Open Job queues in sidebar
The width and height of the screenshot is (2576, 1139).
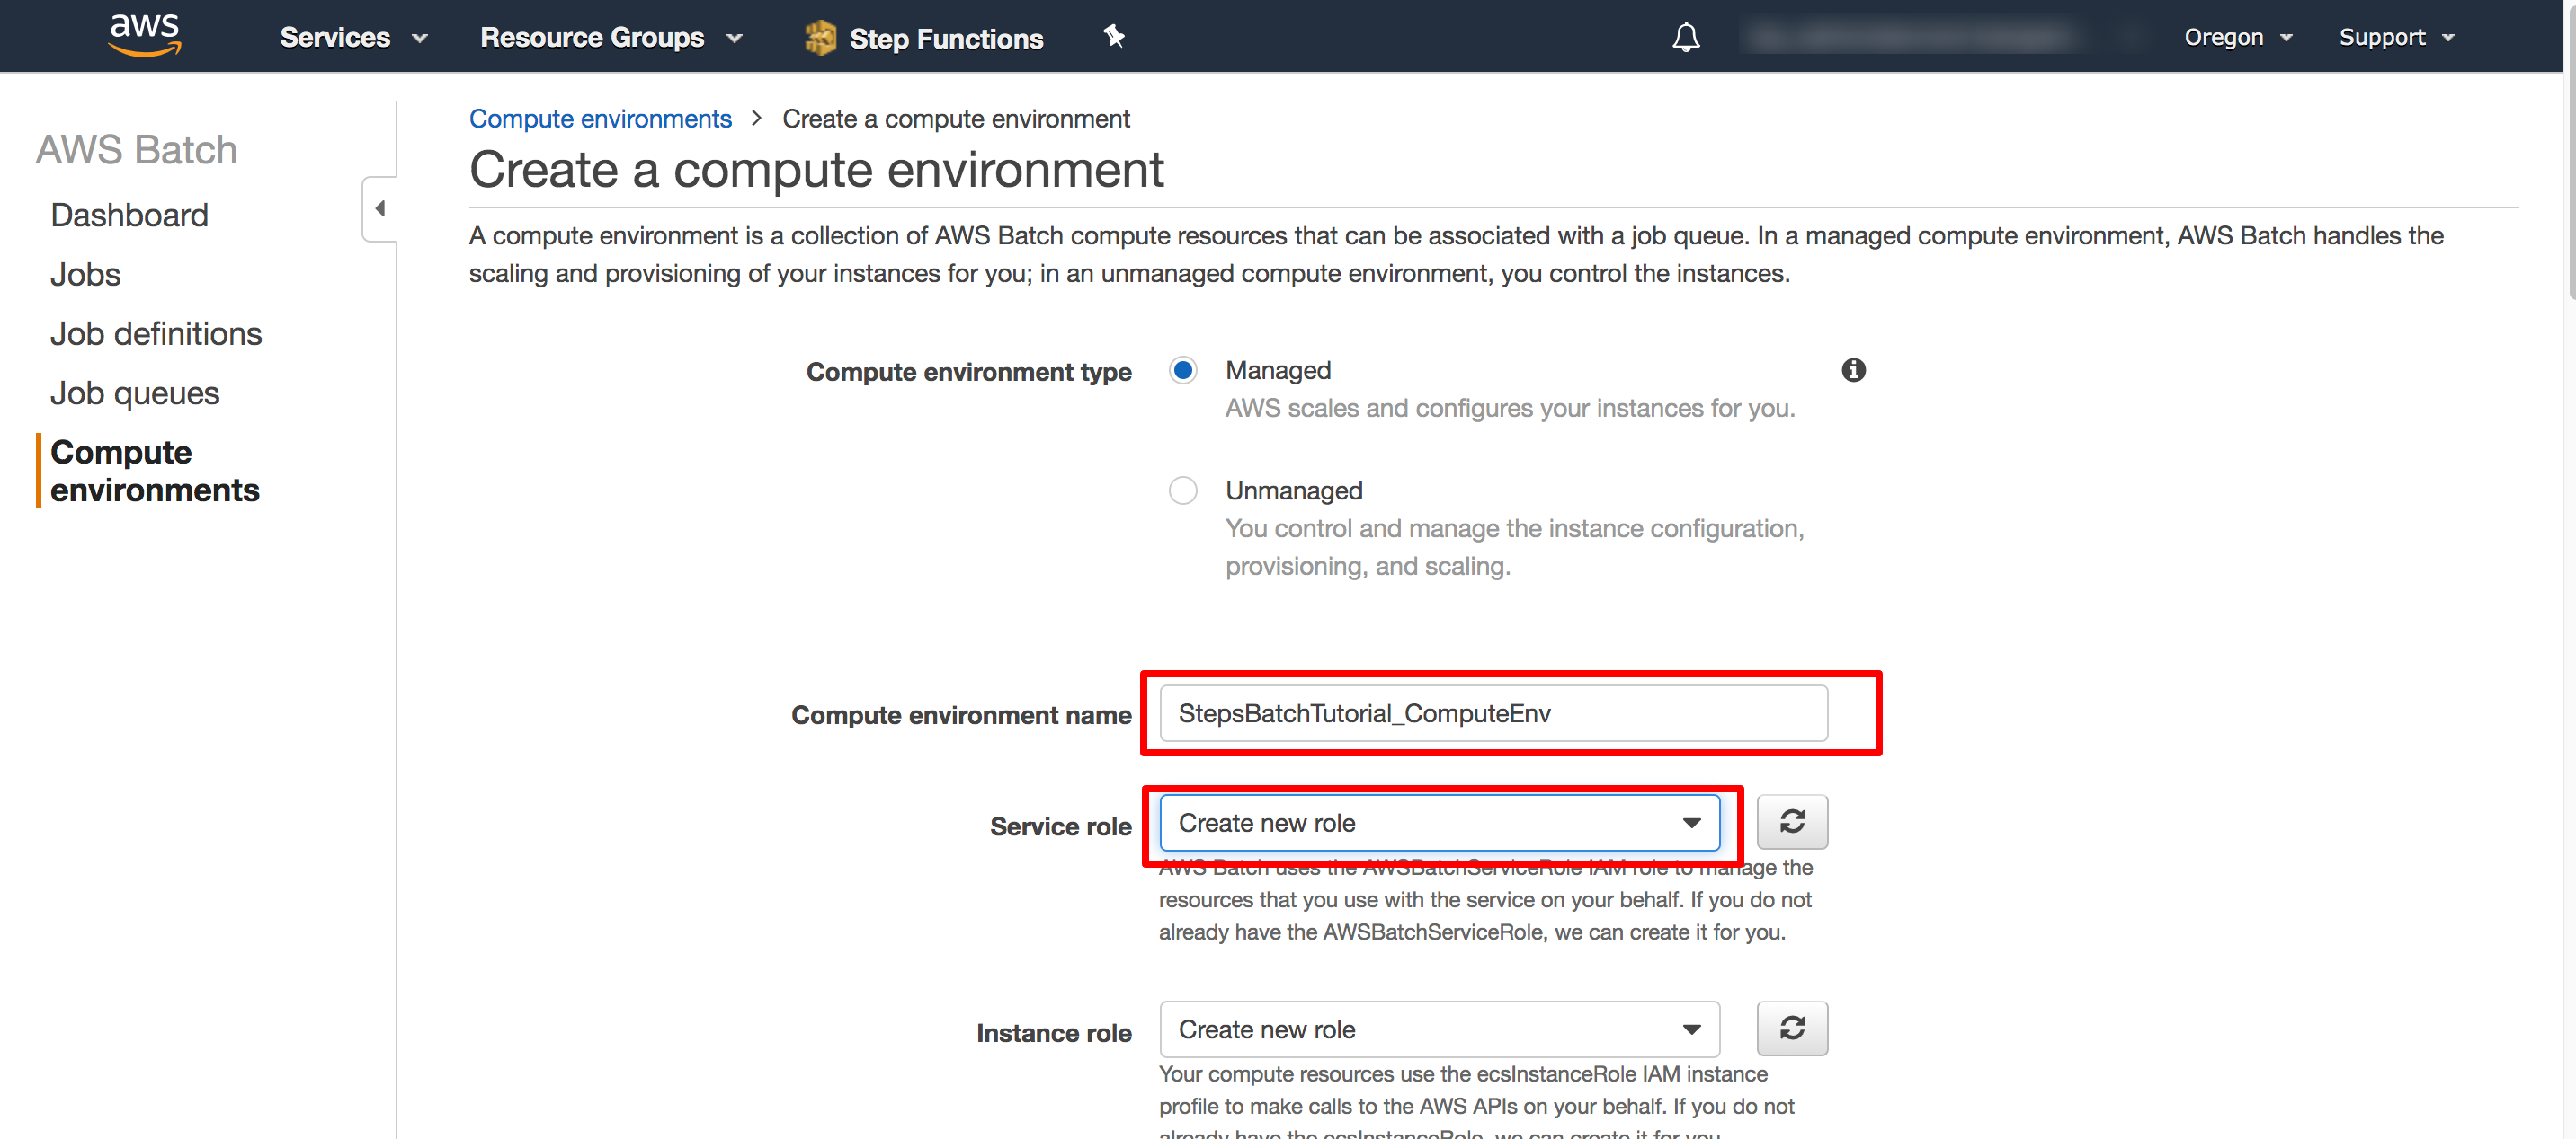click(135, 393)
